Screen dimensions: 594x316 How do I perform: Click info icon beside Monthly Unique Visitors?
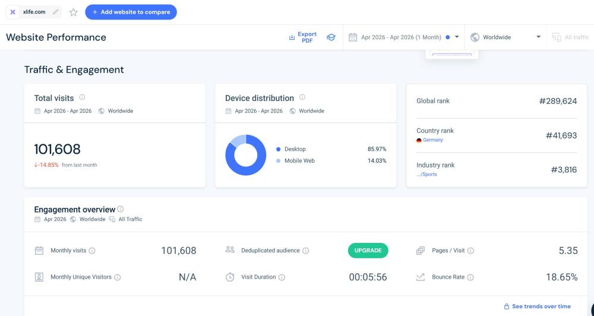point(118,277)
